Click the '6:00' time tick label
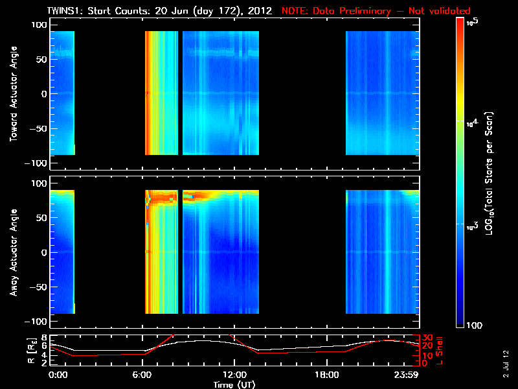This screenshot has height=389, width=518. pos(142,375)
